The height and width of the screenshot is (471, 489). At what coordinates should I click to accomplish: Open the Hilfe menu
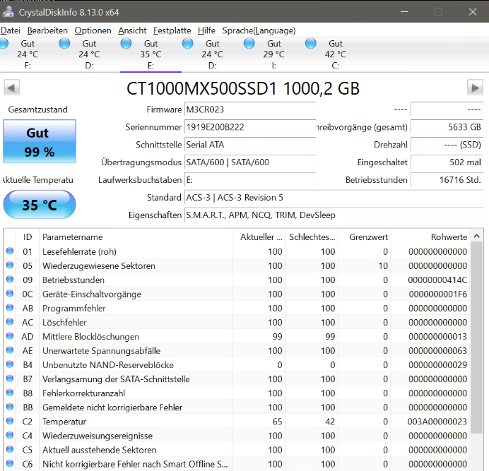tap(206, 30)
